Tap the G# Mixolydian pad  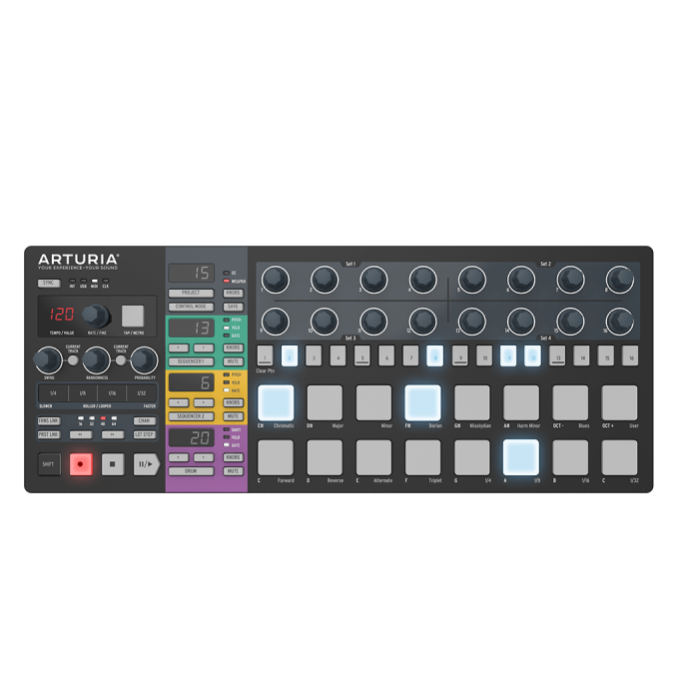pos(472,402)
